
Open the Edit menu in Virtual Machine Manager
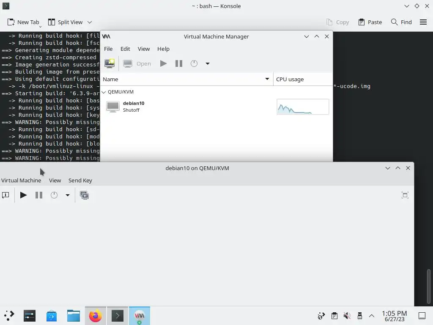(125, 49)
